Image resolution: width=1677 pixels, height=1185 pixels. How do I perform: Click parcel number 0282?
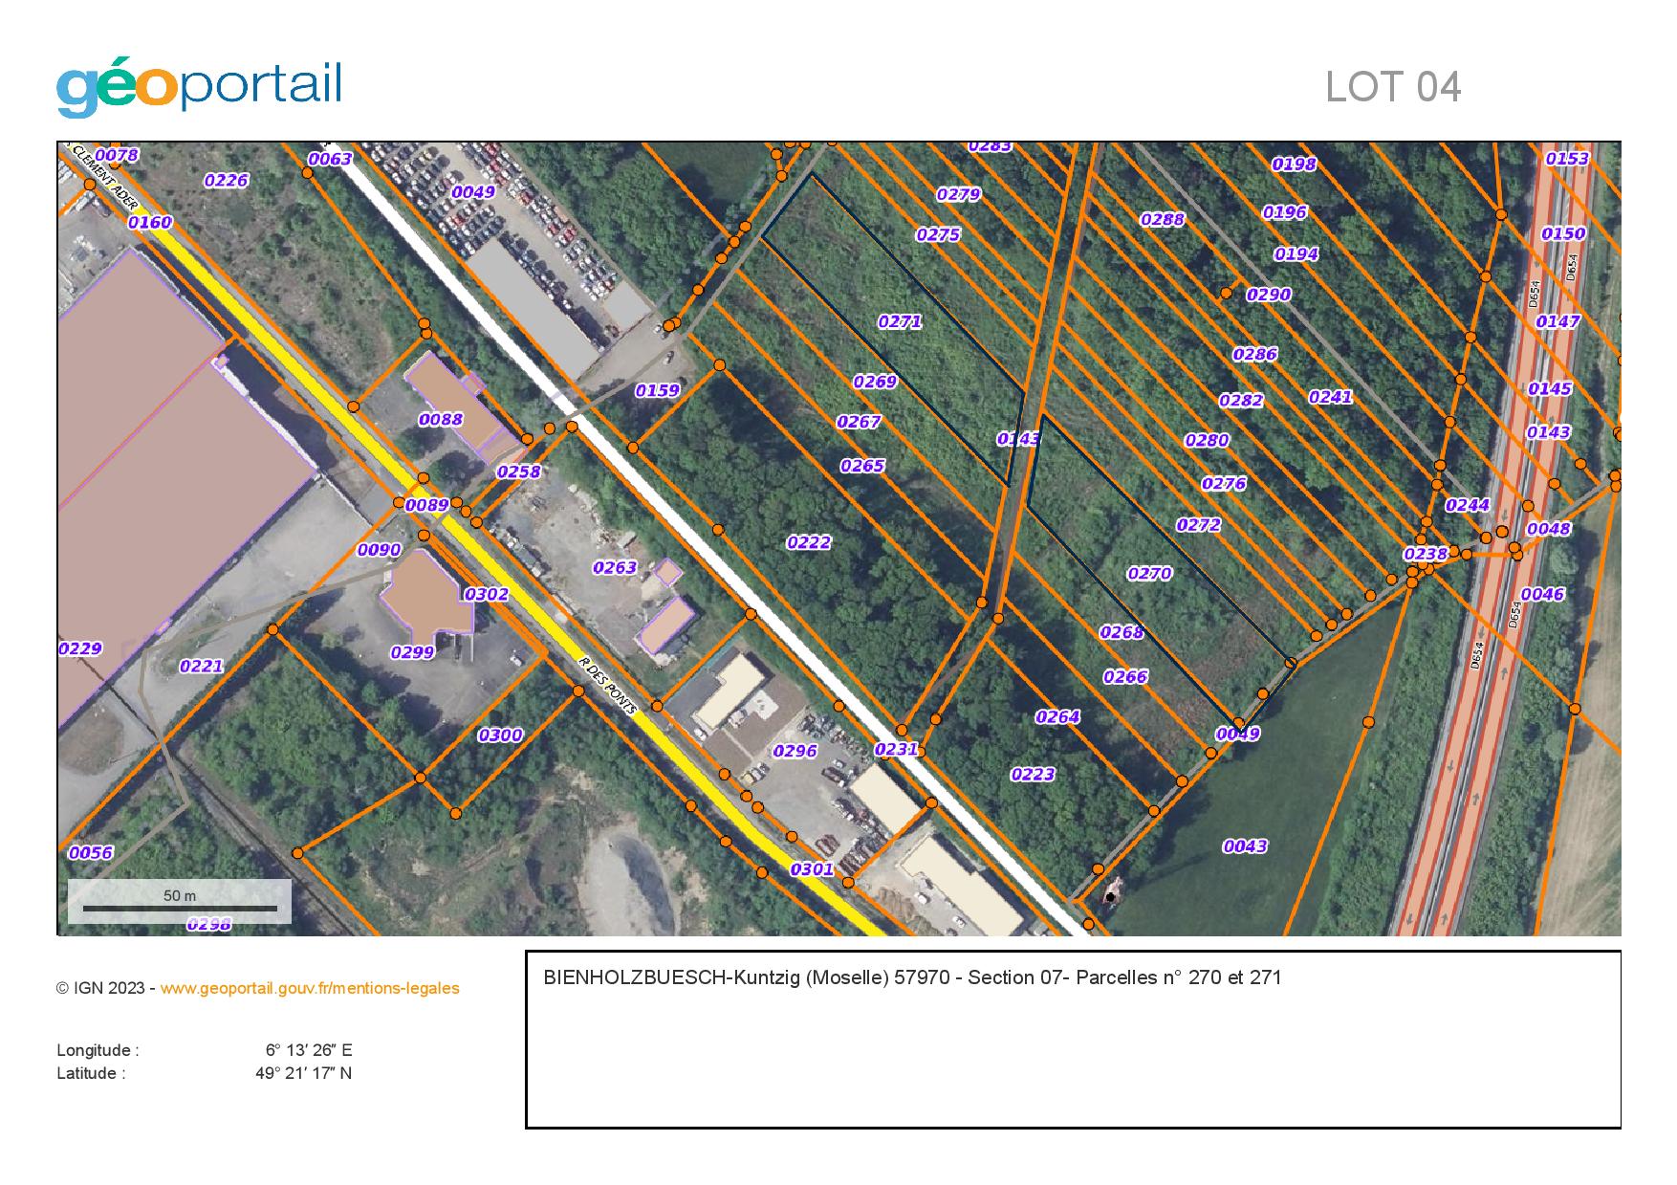[x=1241, y=400]
